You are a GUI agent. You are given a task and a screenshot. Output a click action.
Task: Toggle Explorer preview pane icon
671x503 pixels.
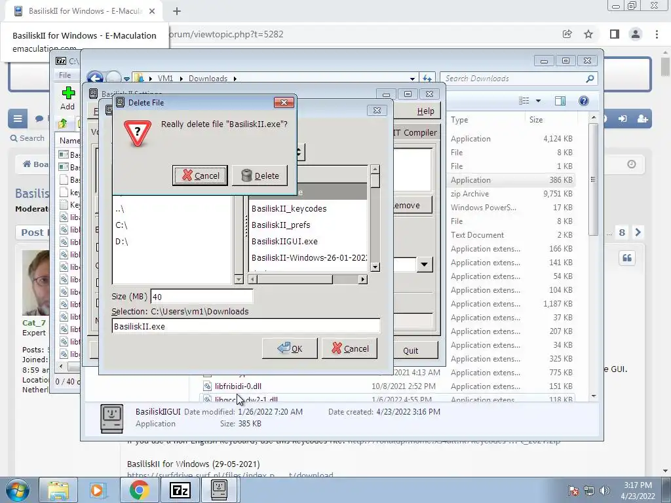click(x=560, y=101)
